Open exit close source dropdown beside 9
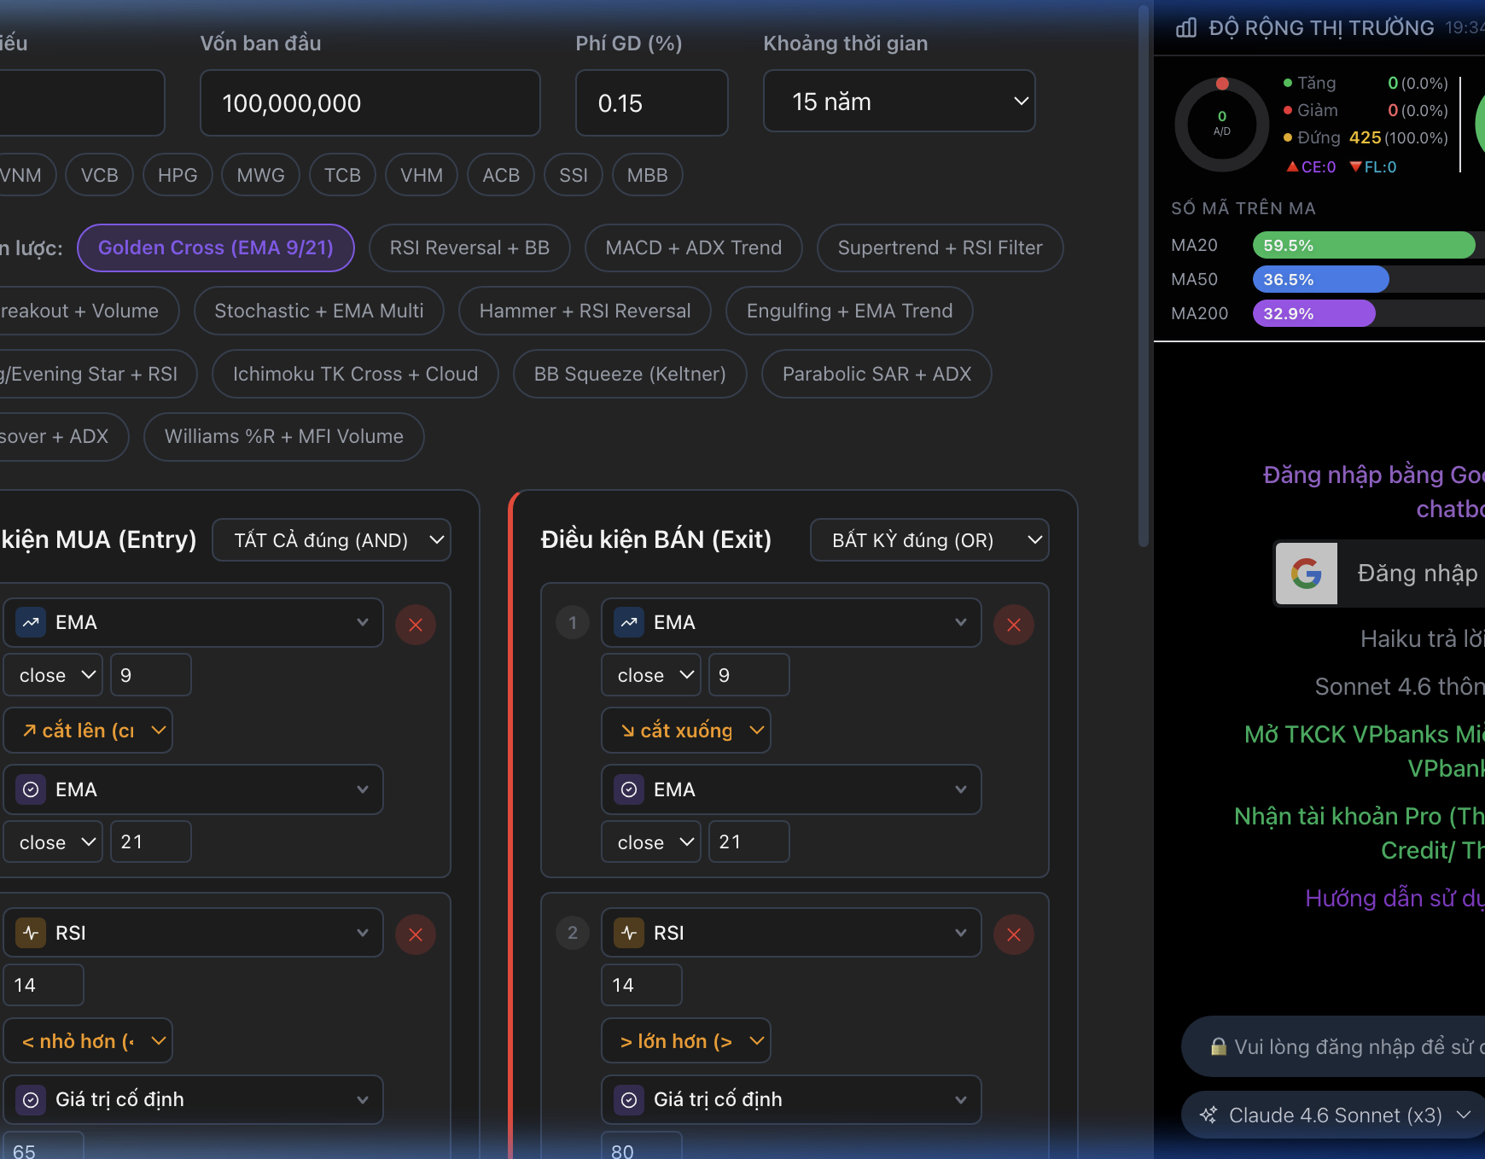 (651, 675)
